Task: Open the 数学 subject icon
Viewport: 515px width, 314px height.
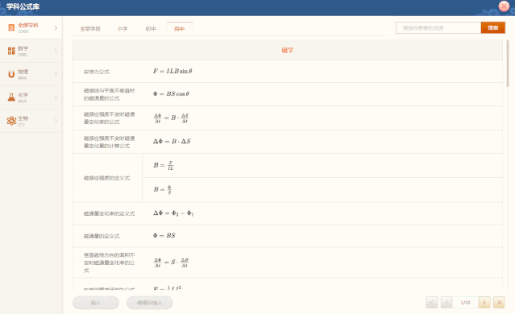Action: point(11,51)
